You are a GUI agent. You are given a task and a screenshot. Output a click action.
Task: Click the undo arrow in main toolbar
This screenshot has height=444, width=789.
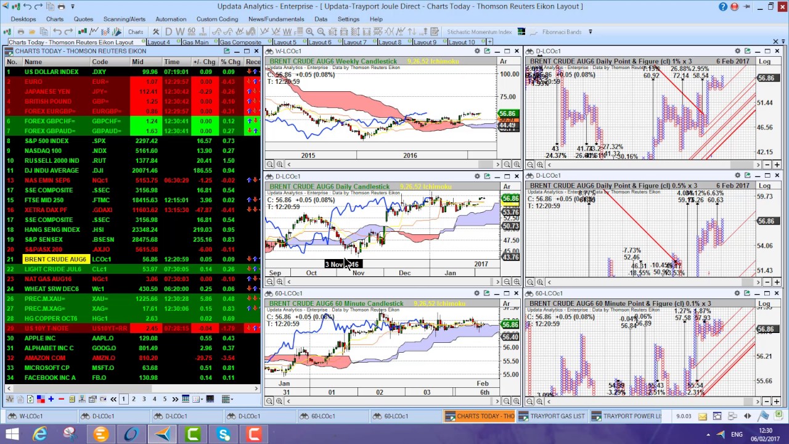(x=57, y=31)
